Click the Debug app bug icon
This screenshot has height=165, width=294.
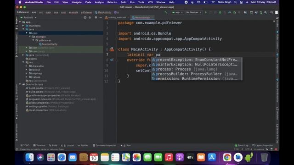220,12
